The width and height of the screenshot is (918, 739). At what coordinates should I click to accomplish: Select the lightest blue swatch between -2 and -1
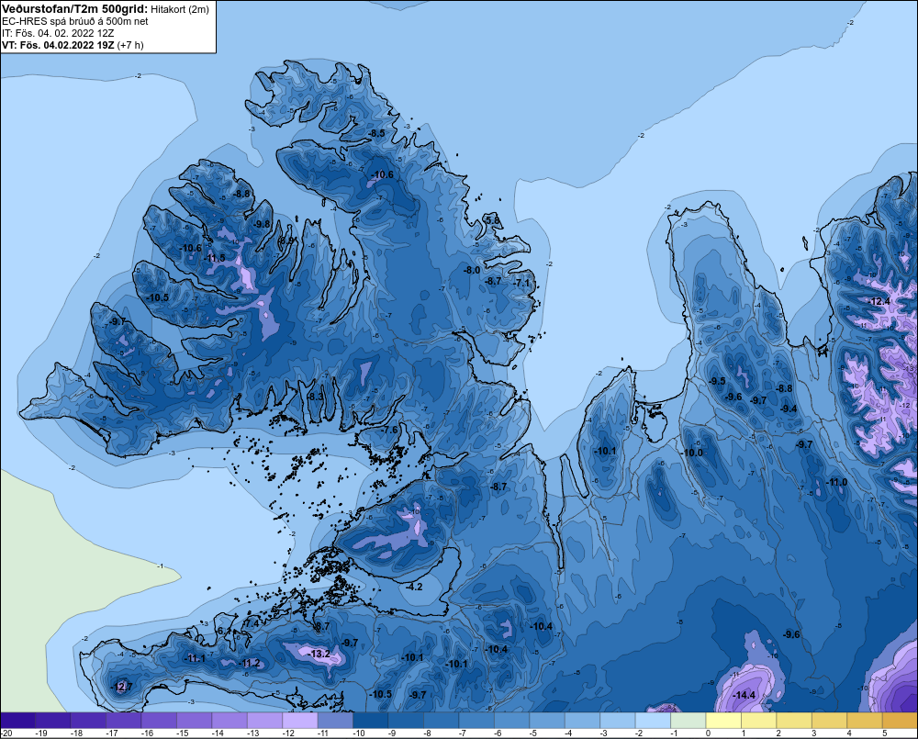(653, 720)
